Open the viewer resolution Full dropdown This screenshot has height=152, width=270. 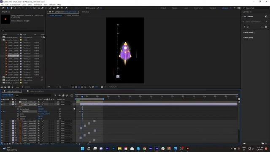tap(63, 87)
